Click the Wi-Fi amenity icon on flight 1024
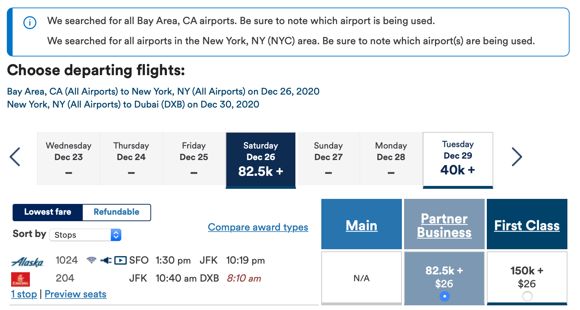 click(92, 260)
